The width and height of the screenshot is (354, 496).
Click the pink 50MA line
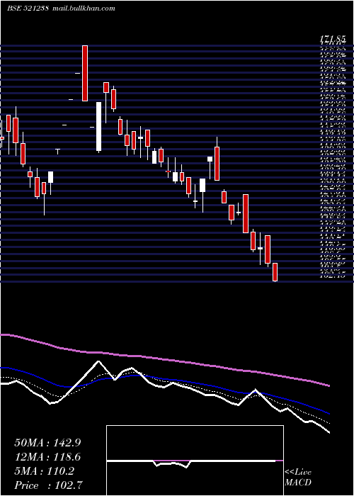[x=164, y=360]
